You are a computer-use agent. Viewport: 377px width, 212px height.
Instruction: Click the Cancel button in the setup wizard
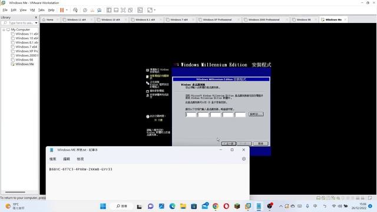(260, 144)
